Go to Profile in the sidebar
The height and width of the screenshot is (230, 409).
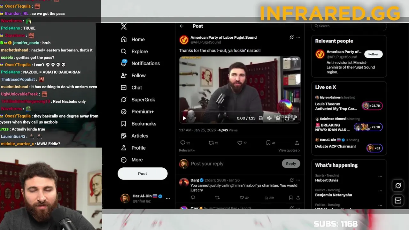point(133,148)
